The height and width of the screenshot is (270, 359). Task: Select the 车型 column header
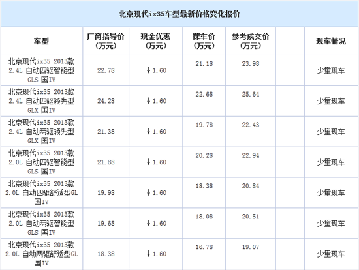point(41,41)
